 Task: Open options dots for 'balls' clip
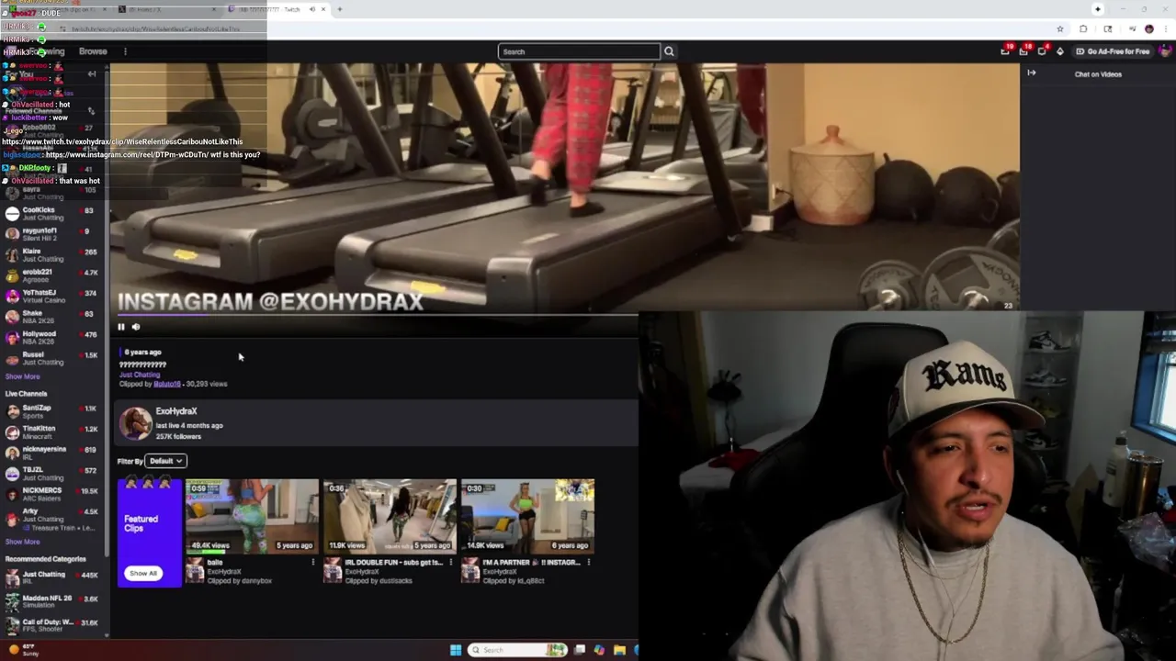pos(312,562)
